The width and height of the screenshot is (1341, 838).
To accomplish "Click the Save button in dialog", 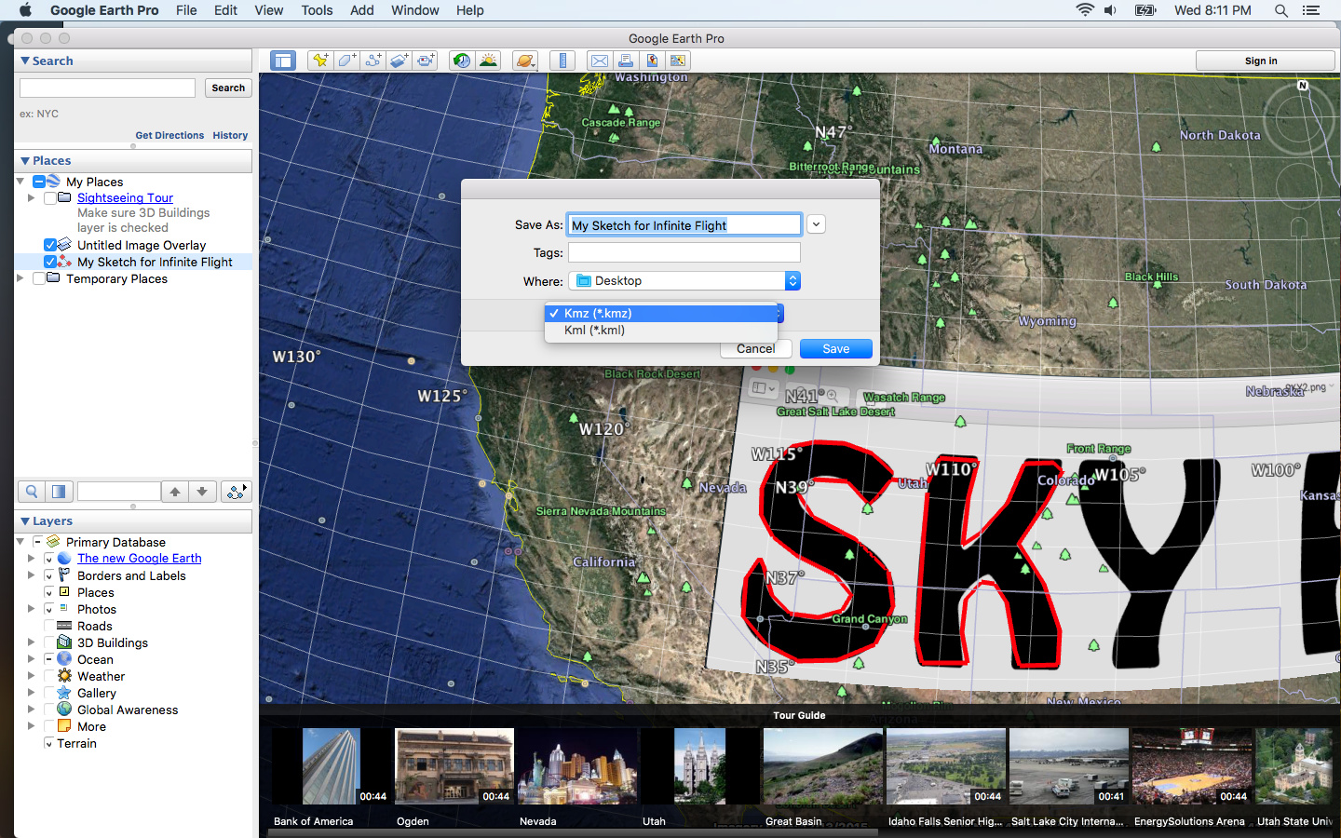I will 836,348.
